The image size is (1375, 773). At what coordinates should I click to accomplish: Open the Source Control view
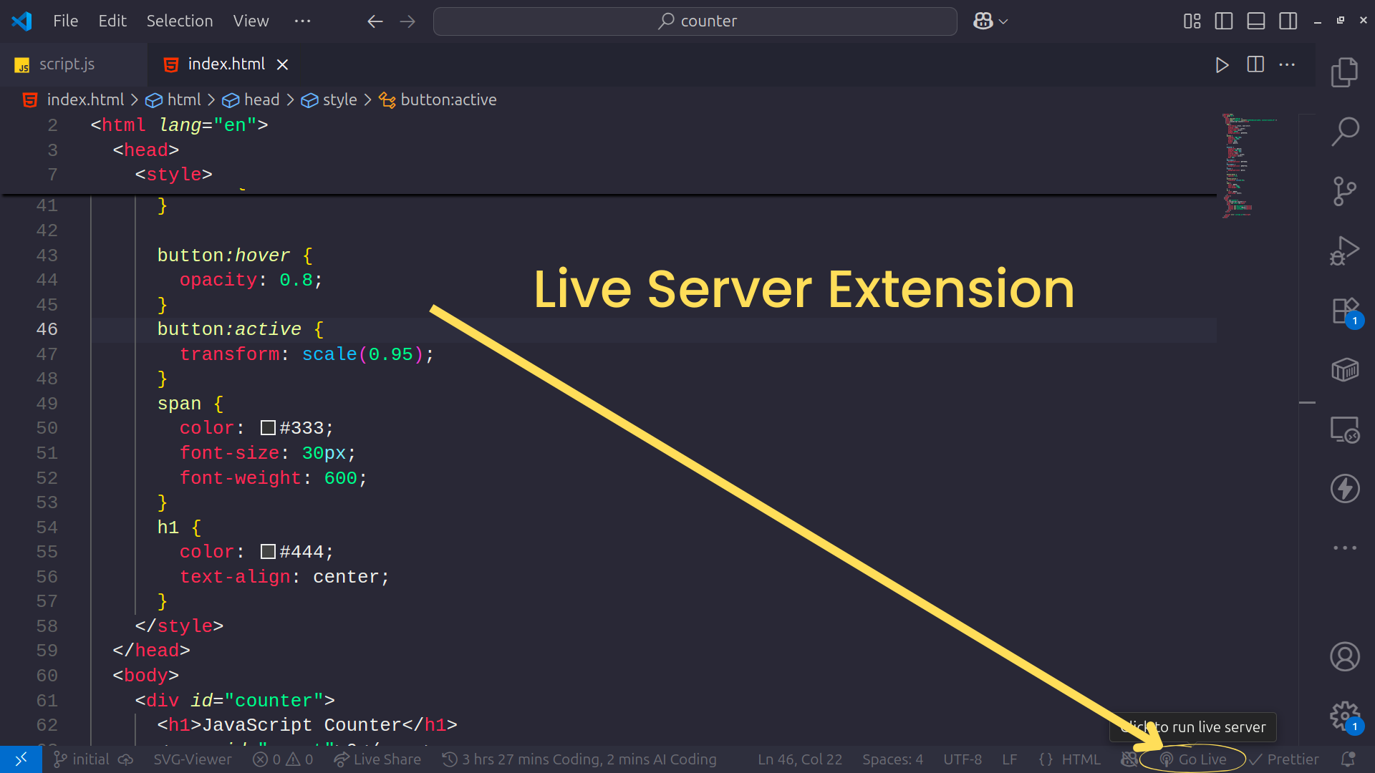(x=1344, y=191)
